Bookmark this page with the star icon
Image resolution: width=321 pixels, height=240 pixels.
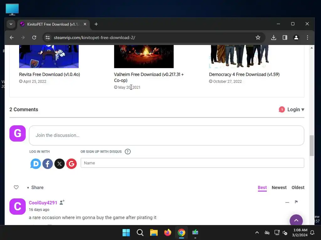click(x=258, y=37)
